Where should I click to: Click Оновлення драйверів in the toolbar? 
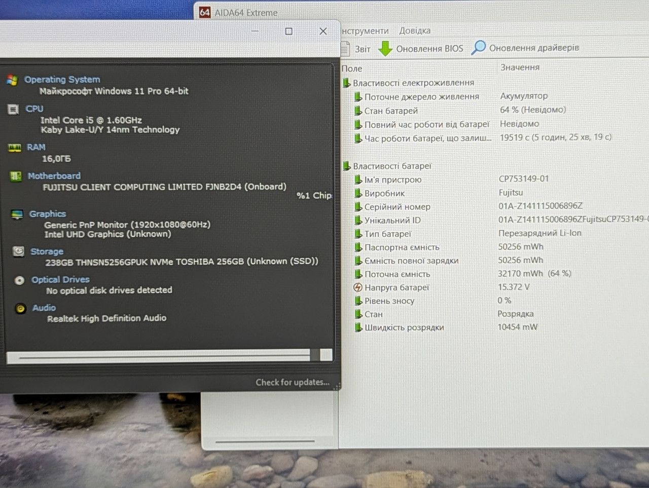pos(525,48)
